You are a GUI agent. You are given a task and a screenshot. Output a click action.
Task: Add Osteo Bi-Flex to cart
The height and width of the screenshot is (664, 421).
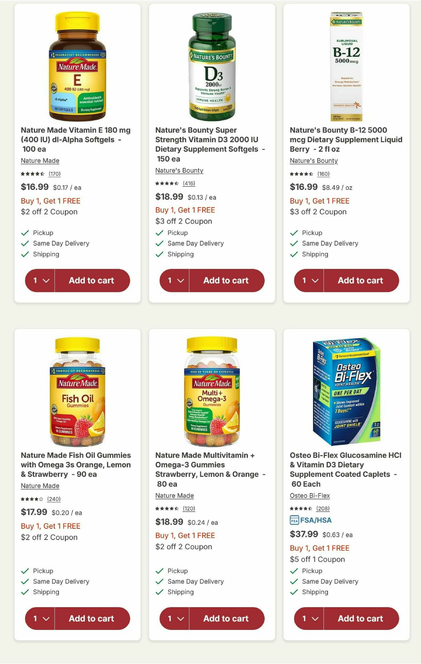pos(360,619)
